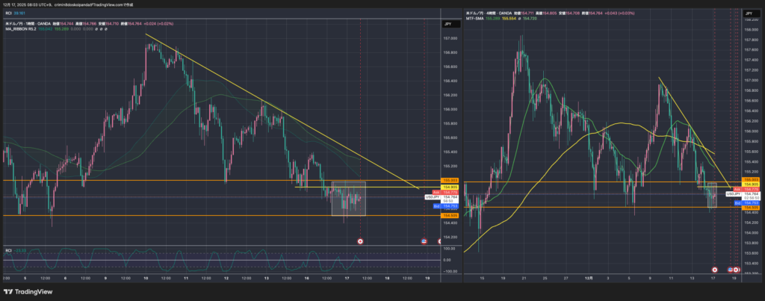Click the TradingView logo at bottom left
The width and height of the screenshot is (765, 301).
27,291
